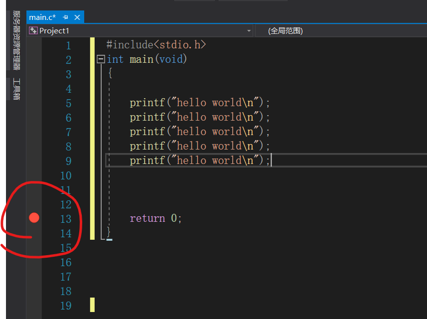Pin the main.c tab
Screen dimensions: 427x319
[65, 17]
